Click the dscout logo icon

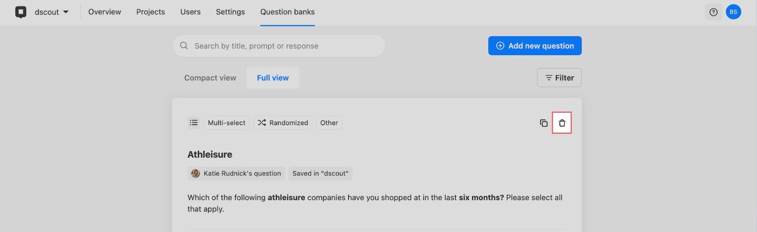pos(21,12)
